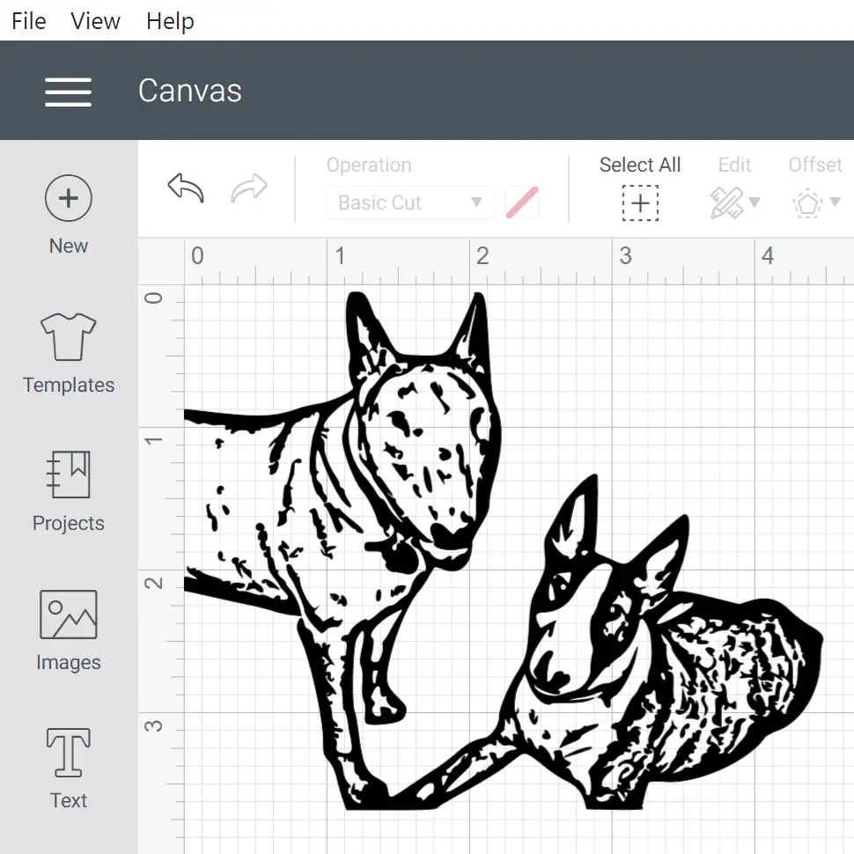Click the Text label in sidebar

pyautogui.click(x=69, y=800)
